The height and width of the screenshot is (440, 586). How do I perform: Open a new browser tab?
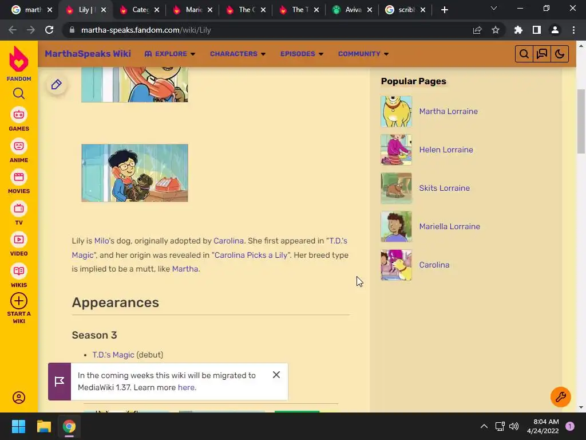tap(444, 10)
